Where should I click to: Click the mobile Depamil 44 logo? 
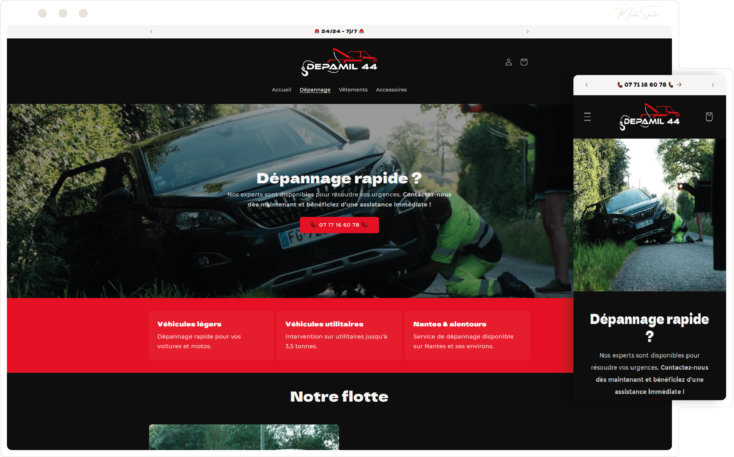[x=649, y=117]
